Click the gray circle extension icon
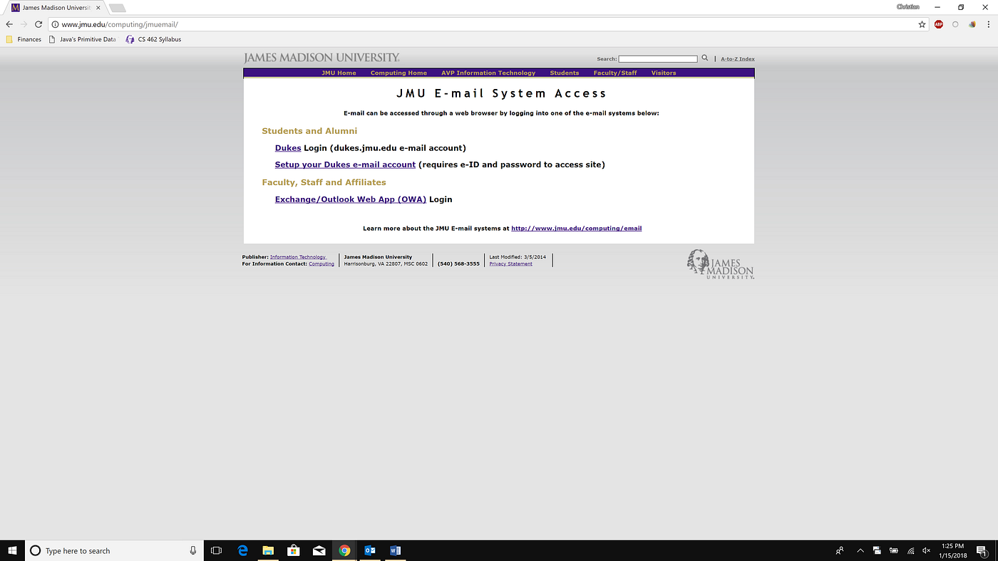998x561 pixels. click(x=956, y=24)
